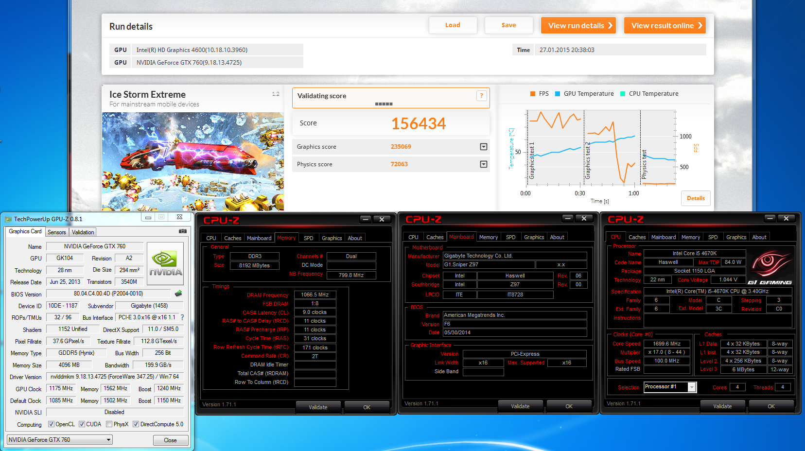Toggle the CUDA checkbox

(82, 424)
